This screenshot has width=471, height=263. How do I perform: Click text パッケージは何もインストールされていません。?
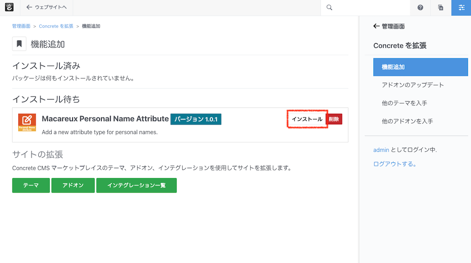click(x=73, y=78)
